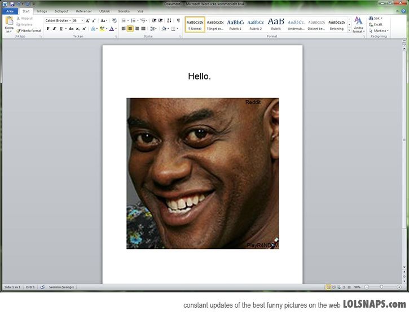
Task: Open Word help with the question mark icon
Action: coord(403,11)
